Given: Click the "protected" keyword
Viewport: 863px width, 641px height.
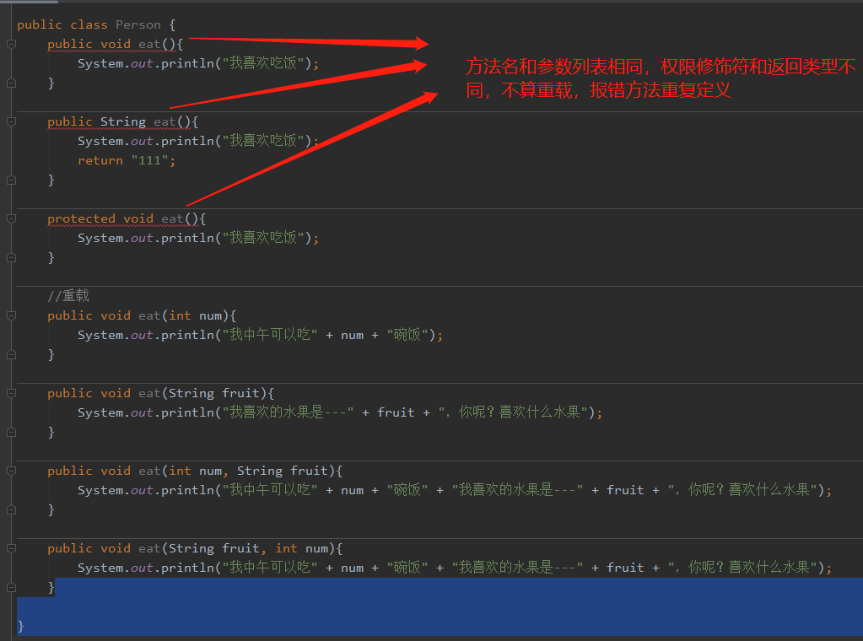Looking at the screenshot, I should (82, 219).
